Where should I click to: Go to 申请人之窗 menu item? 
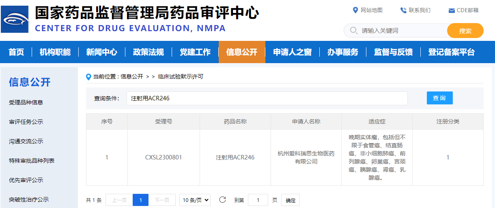coord(292,52)
